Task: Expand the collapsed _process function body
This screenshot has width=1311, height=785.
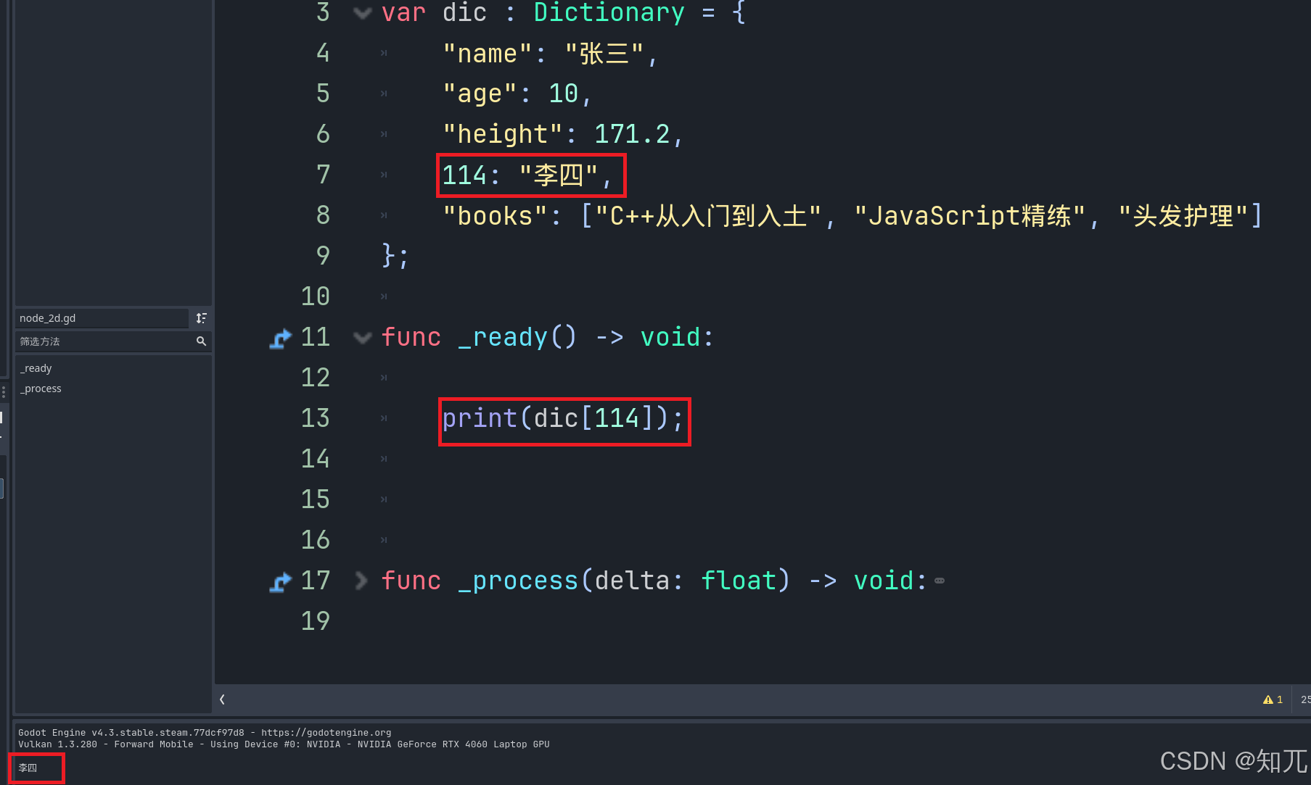Action: coord(362,581)
